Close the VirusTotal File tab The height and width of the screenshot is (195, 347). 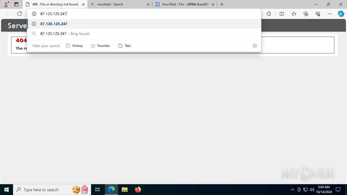213,4
